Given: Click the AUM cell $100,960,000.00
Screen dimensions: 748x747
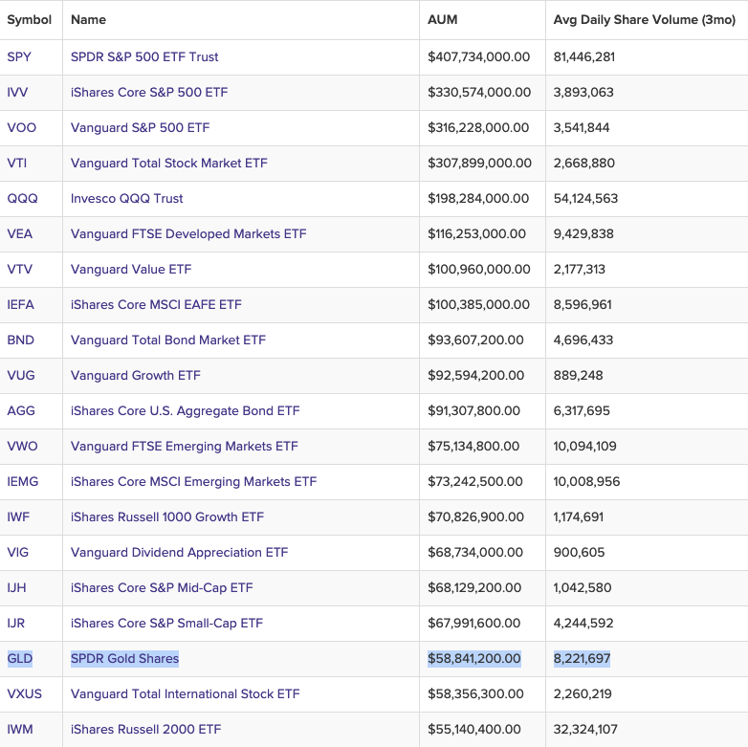Looking at the screenshot, I should (x=479, y=269).
